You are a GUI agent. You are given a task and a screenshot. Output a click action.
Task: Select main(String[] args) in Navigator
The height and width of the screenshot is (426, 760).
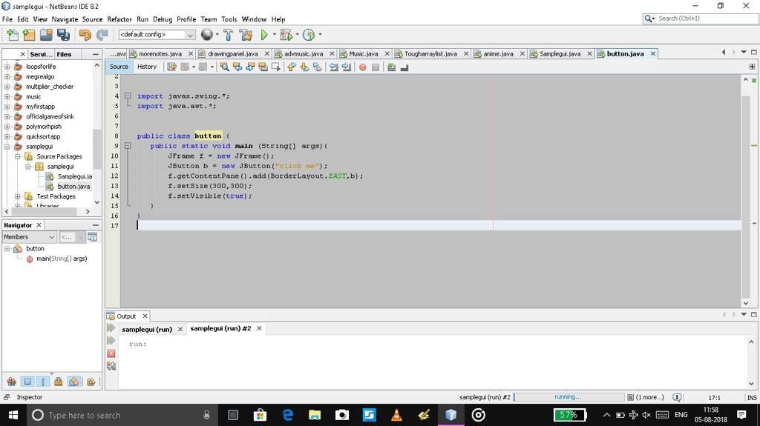point(62,259)
